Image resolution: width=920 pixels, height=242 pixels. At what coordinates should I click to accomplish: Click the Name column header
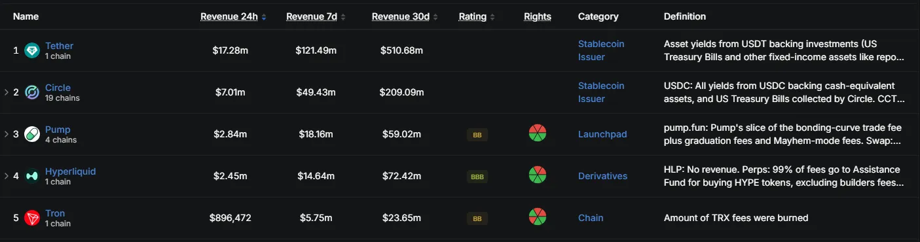[x=26, y=17]
